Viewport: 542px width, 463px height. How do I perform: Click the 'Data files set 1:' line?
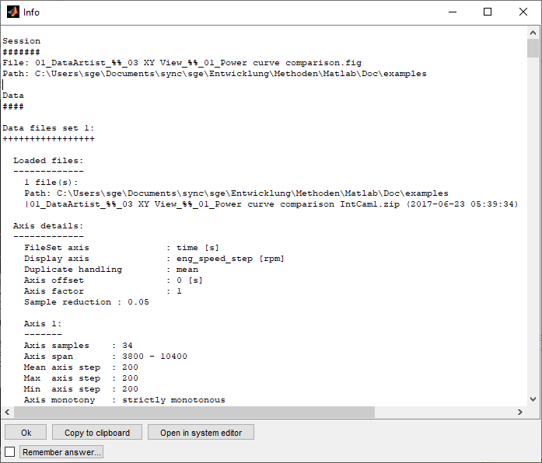[48, 128]
